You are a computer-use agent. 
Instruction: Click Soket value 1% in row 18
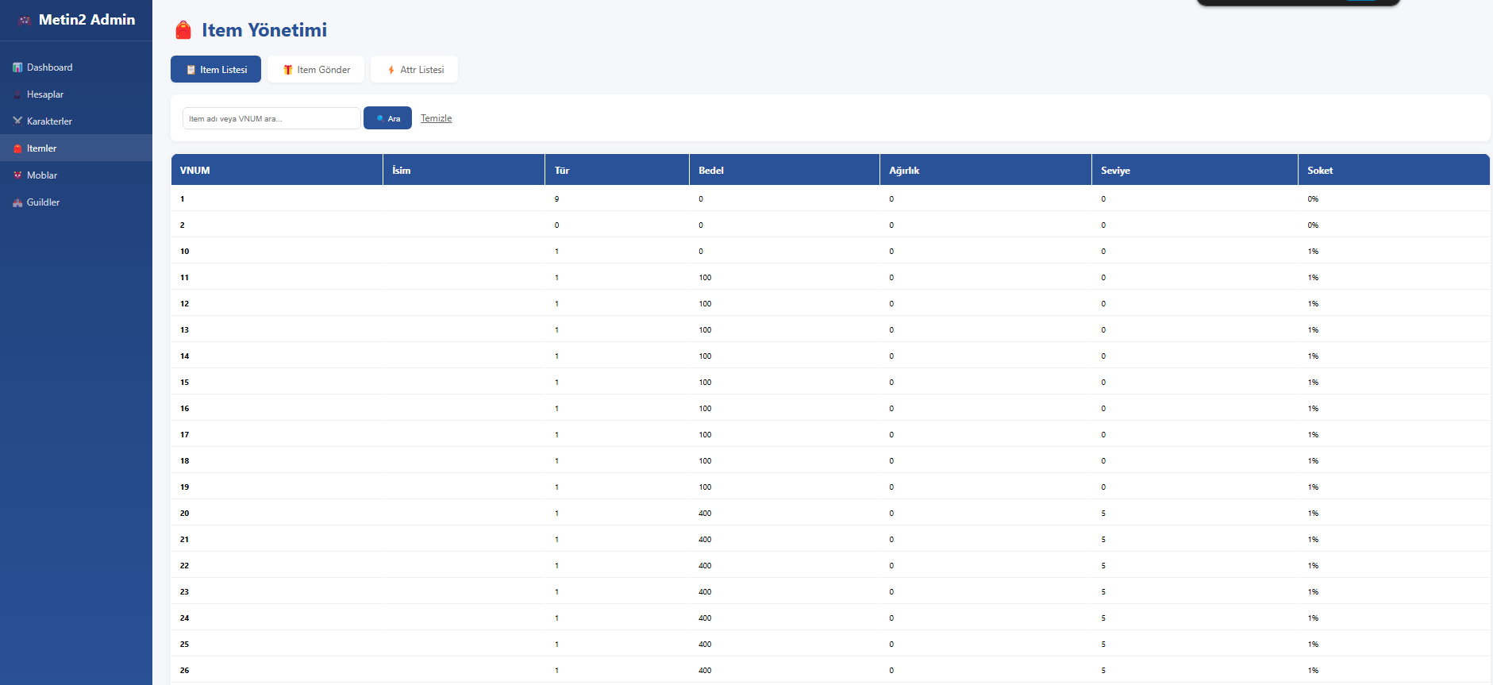coord(1313,461)
